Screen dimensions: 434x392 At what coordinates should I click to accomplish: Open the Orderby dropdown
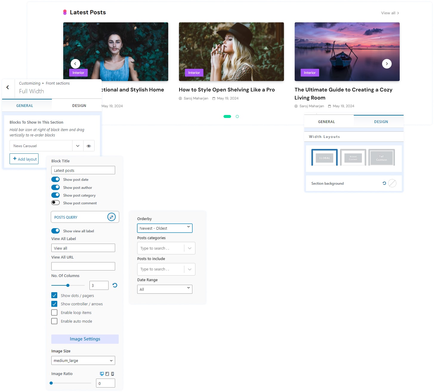(x=165, y=228)
